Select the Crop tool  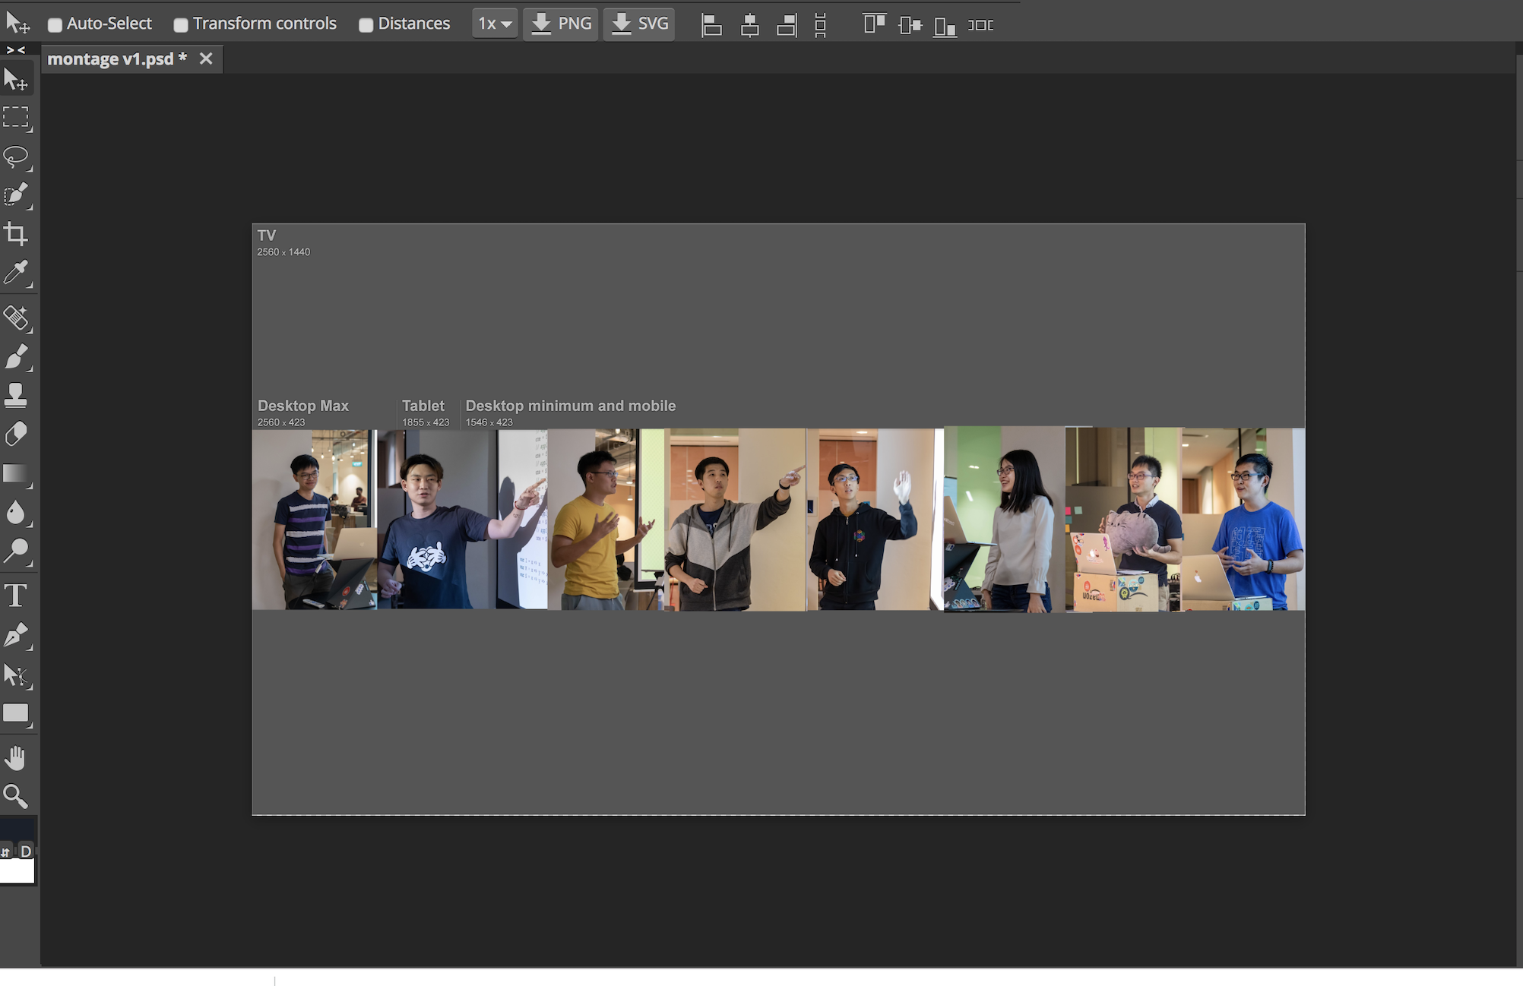click(x=16, y=234)
